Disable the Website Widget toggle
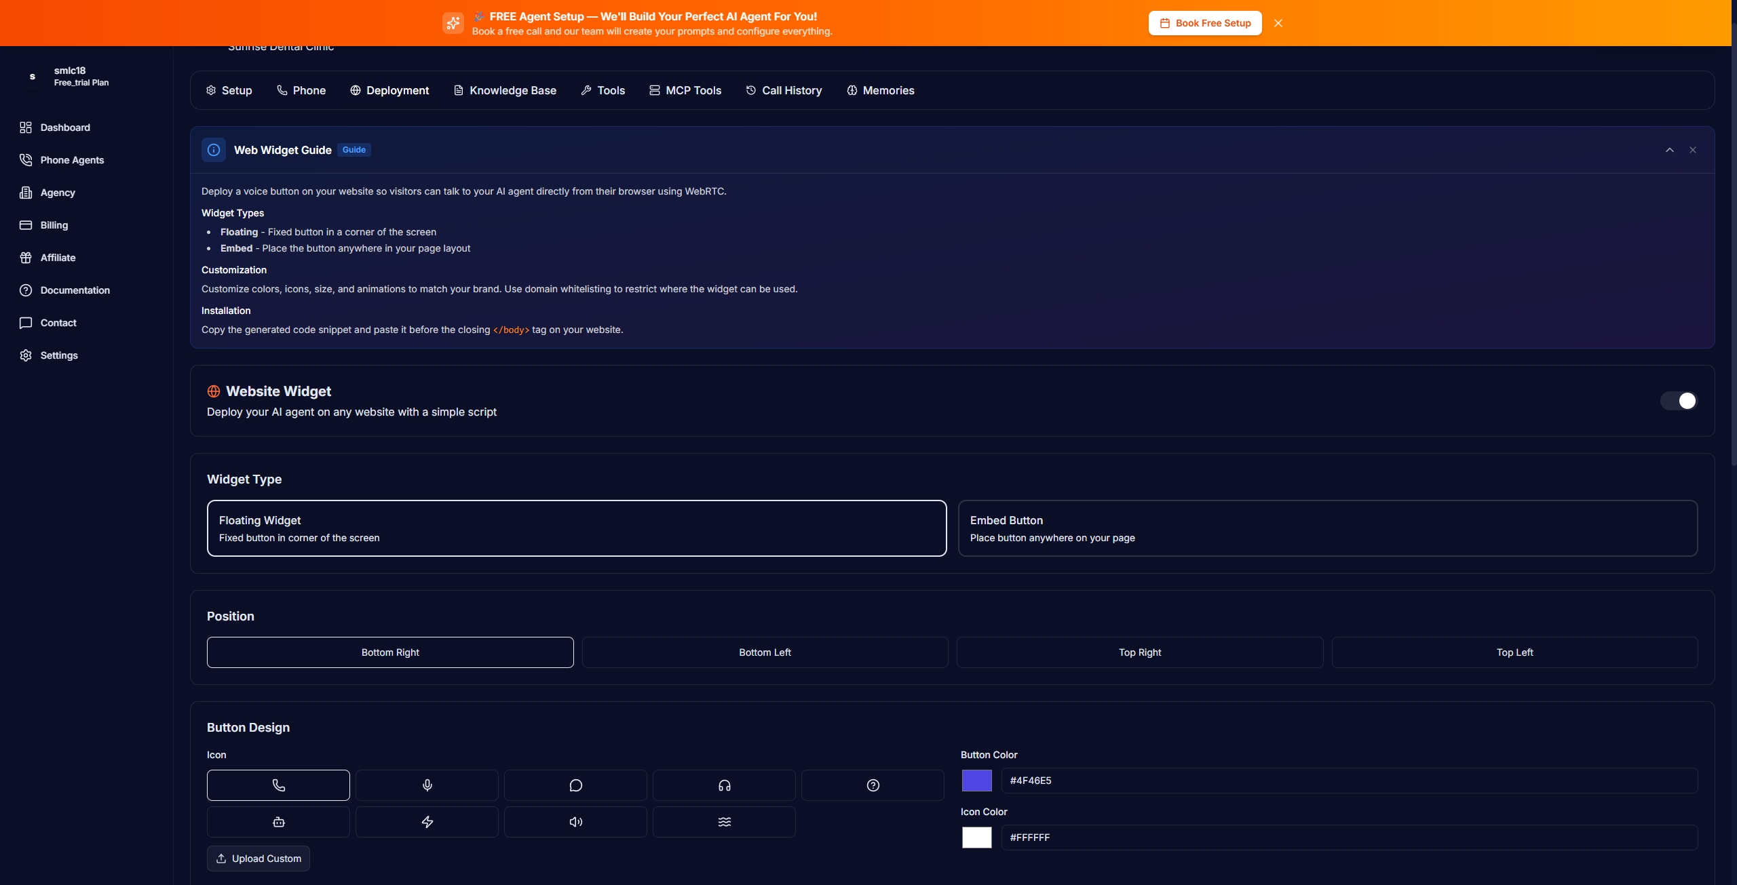Viewport: 1737px width, 885px height. [1678, 401]
